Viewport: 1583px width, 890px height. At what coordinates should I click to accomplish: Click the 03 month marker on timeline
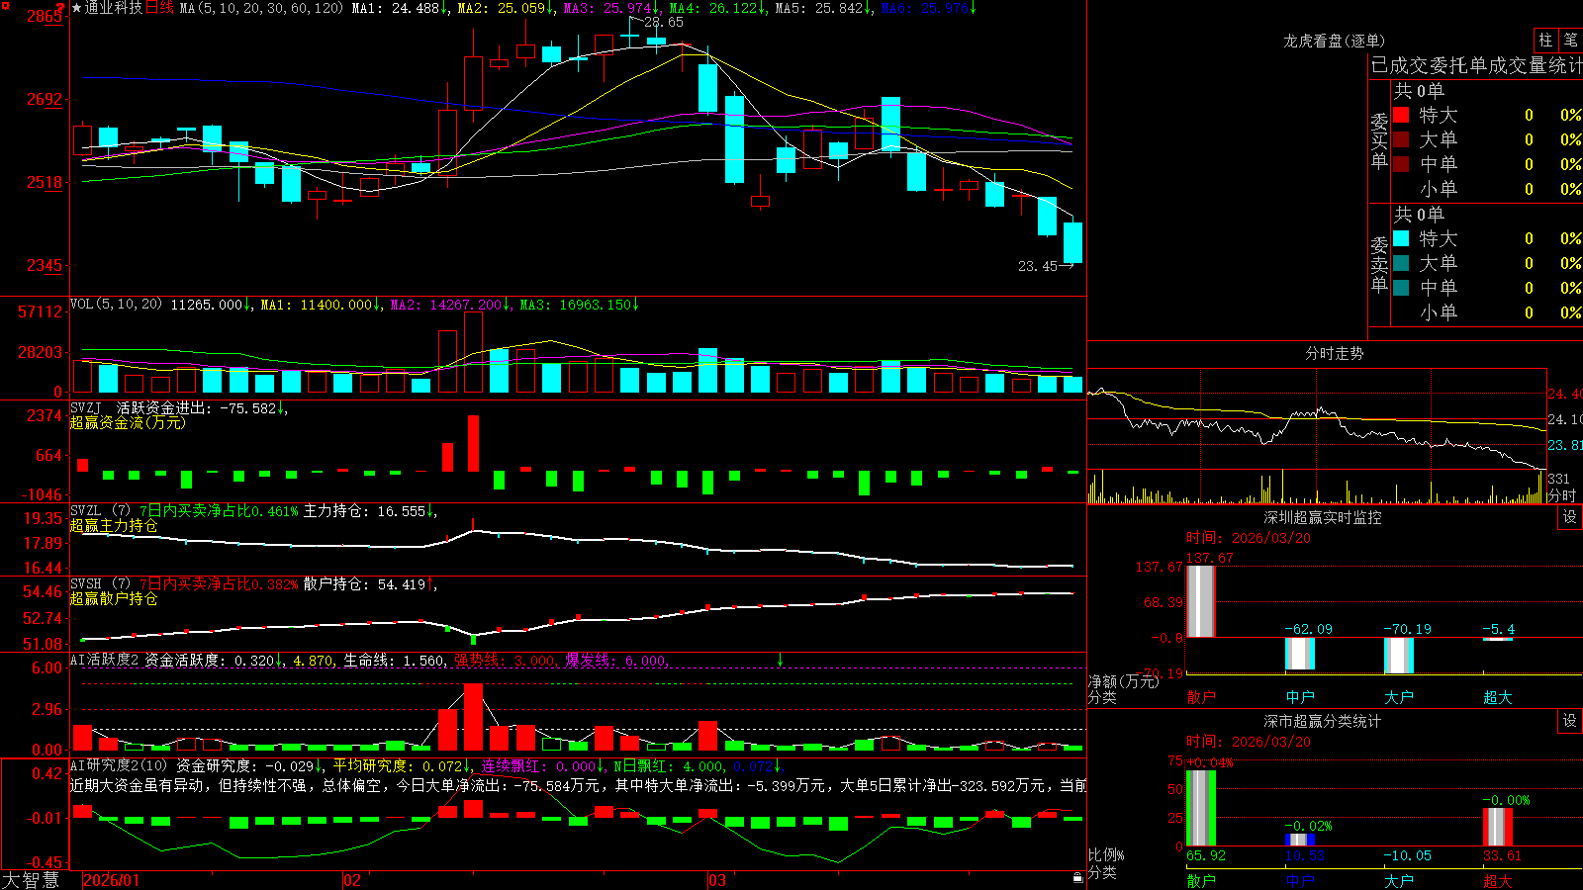tap(716, 880)
